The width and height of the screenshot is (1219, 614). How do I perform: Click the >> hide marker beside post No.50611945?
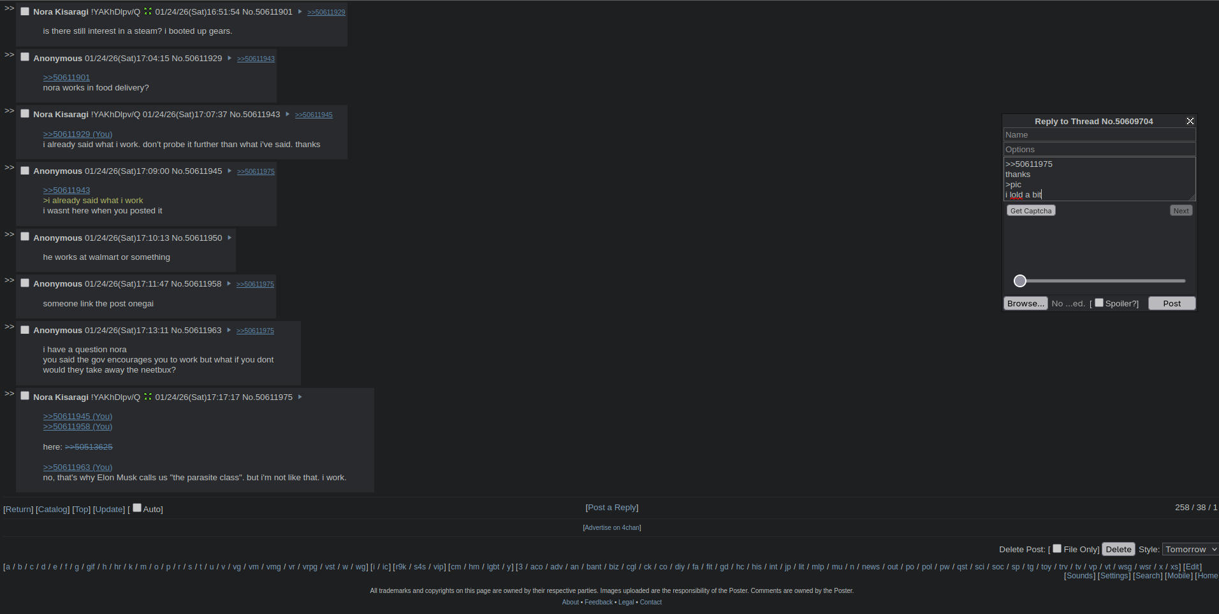click(9, 168)
